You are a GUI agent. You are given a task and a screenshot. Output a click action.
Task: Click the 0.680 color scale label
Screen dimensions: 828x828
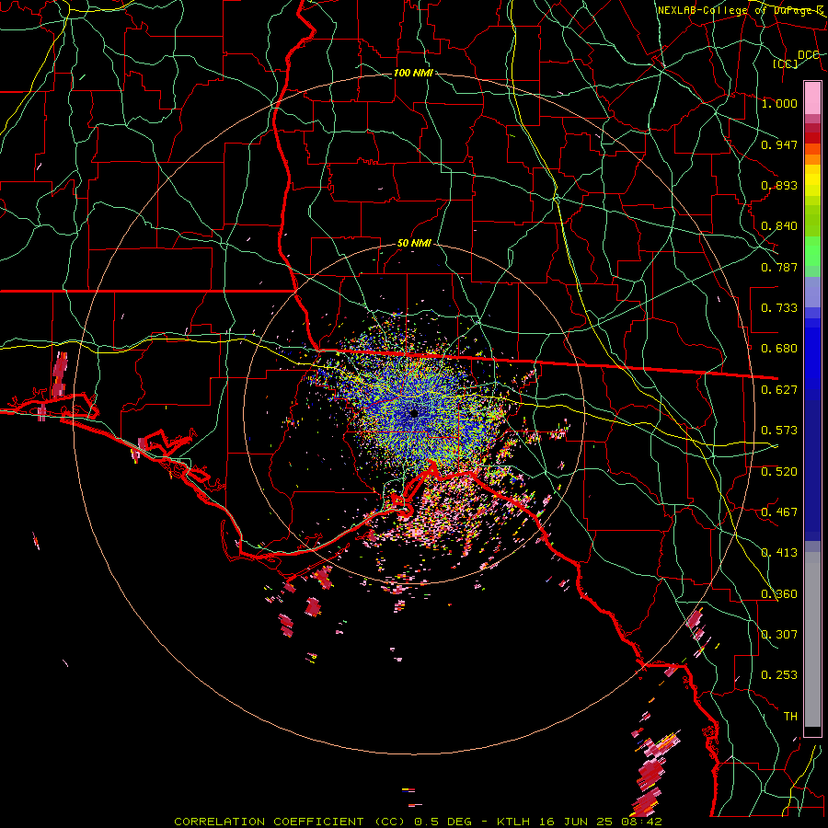coord(779,349)
